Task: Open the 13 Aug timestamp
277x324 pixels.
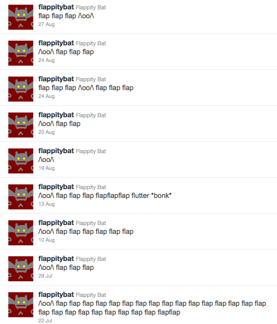Action: [x=46, y=204]
